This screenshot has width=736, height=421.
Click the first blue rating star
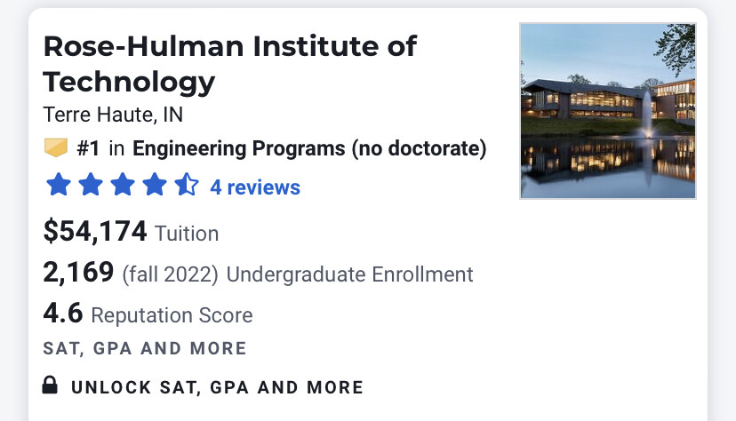59,186
